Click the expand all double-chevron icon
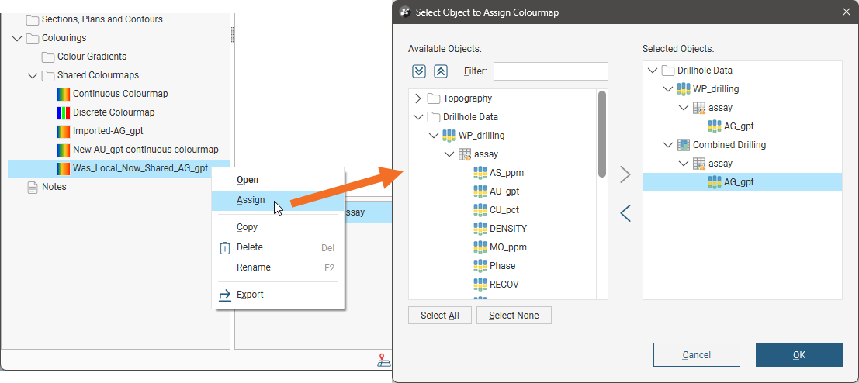The image size is (859, 383). pyautogui.click(x=419, y=71)
